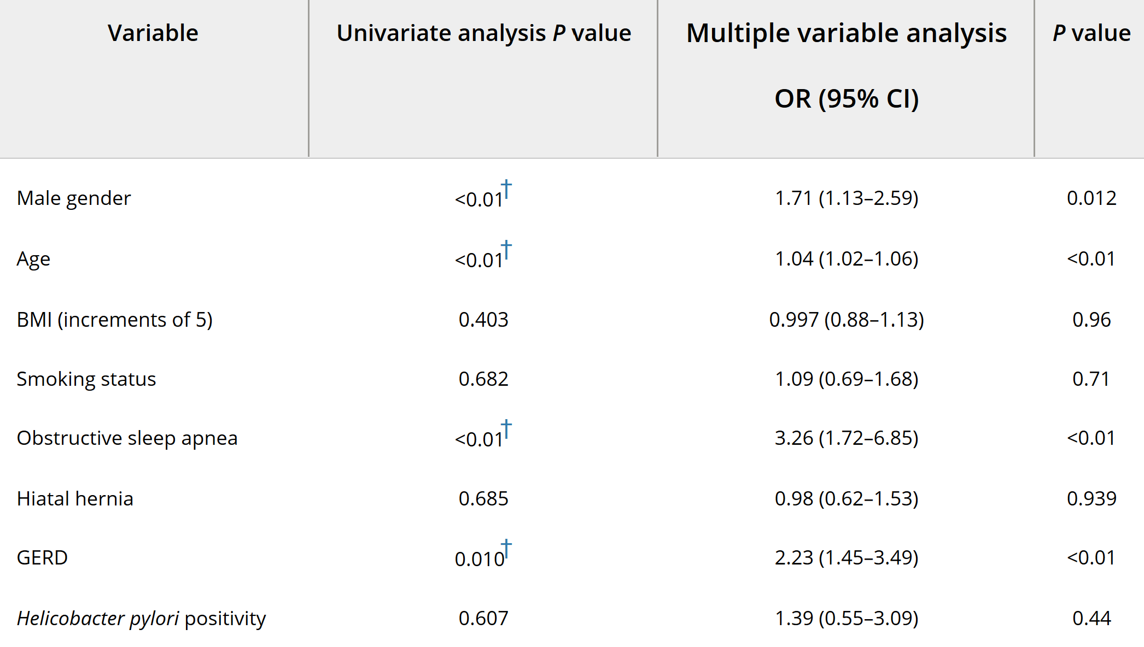Click the odds ratio cell "3.26 (1.72–6.85)"
This screenshot has width=1144, height=647.
click(846, 438)
